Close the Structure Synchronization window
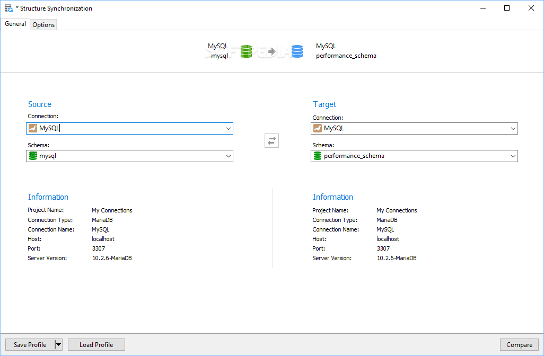The width and height of the screenshot is (544, 356). [x=531, y=8]
